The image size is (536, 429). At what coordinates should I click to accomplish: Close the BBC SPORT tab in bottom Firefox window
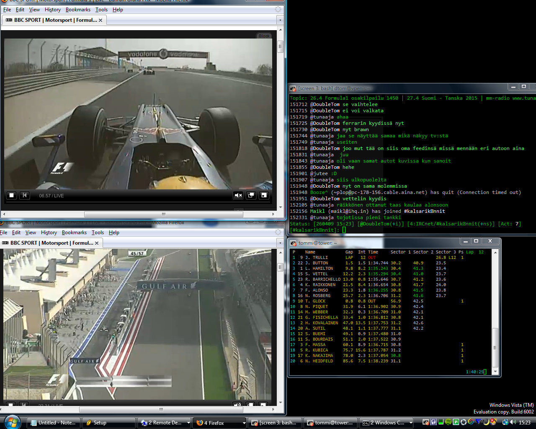click(97, 243)
